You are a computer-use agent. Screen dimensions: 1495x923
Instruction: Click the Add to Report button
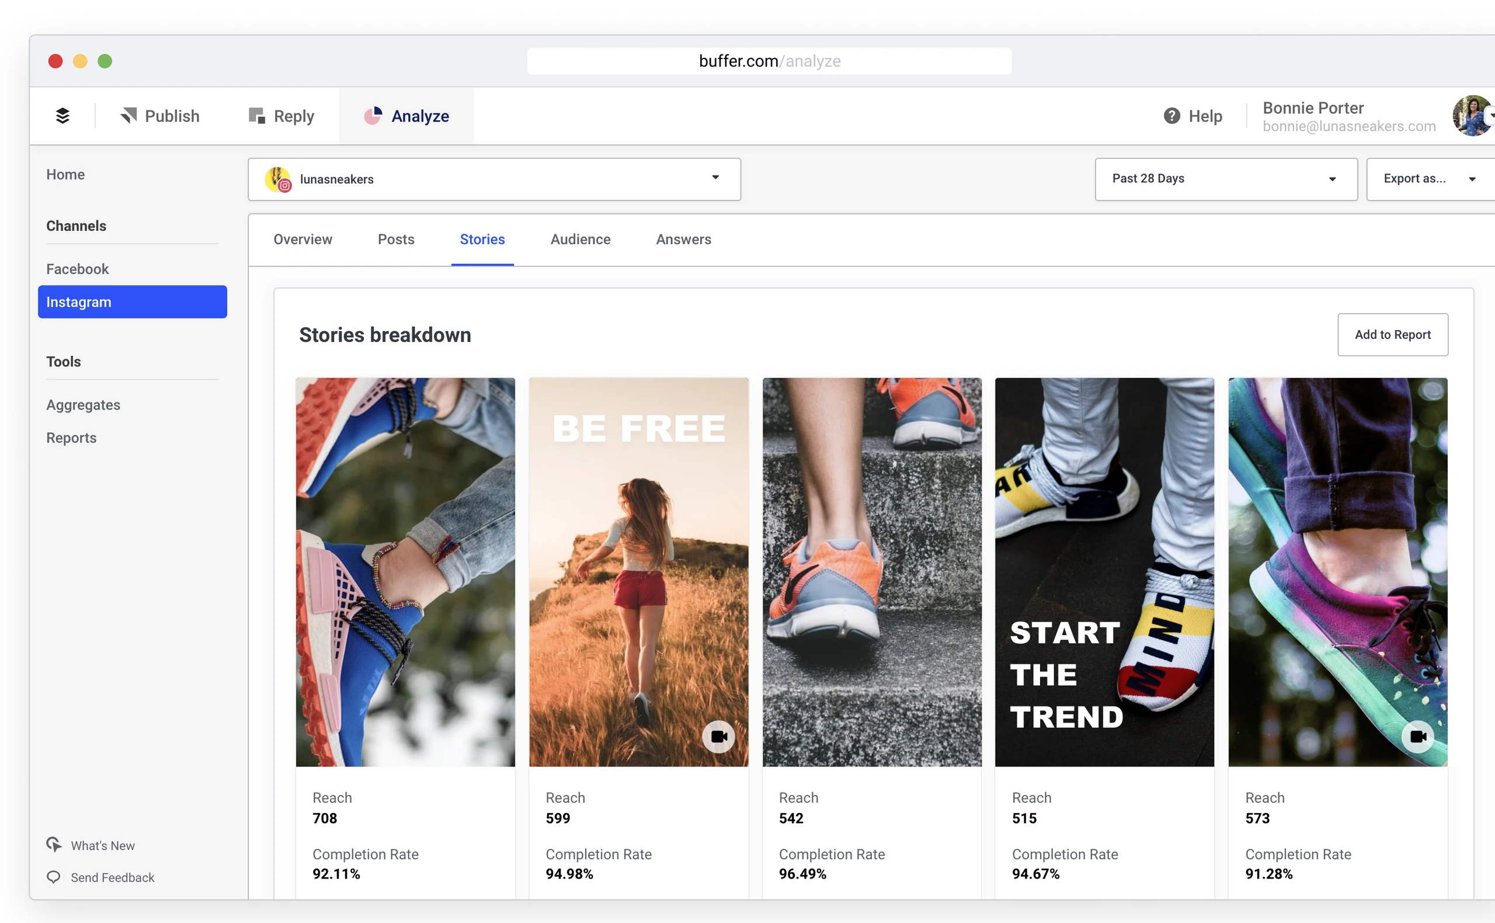point(1392,335)
